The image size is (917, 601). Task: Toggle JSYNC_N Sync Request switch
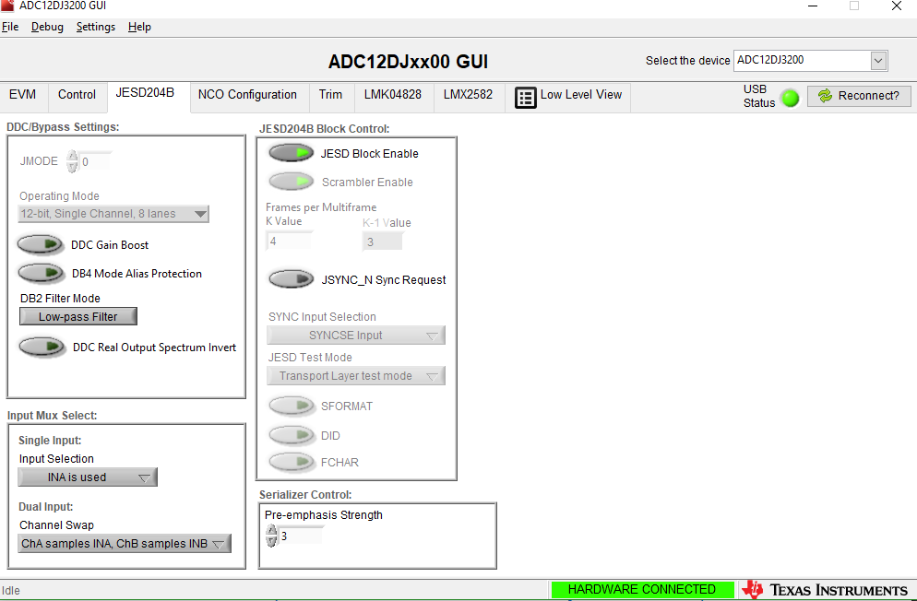pyautogui.click(x=291, y=279)
